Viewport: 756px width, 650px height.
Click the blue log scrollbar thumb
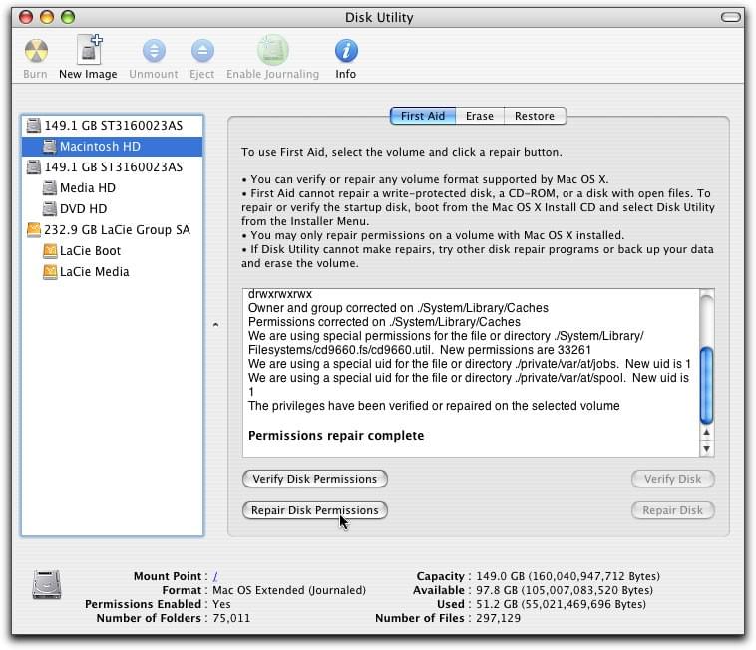pyautogui.click(x=706, y=385)
